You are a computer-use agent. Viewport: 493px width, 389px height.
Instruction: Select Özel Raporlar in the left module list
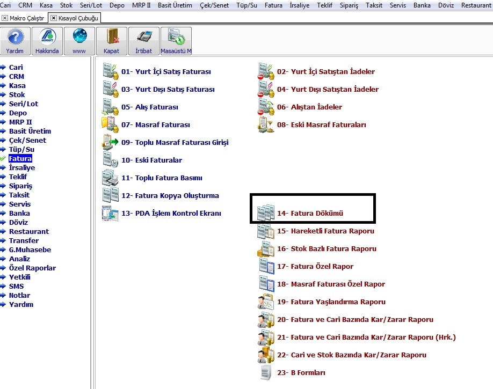click(x=32, y=268)
